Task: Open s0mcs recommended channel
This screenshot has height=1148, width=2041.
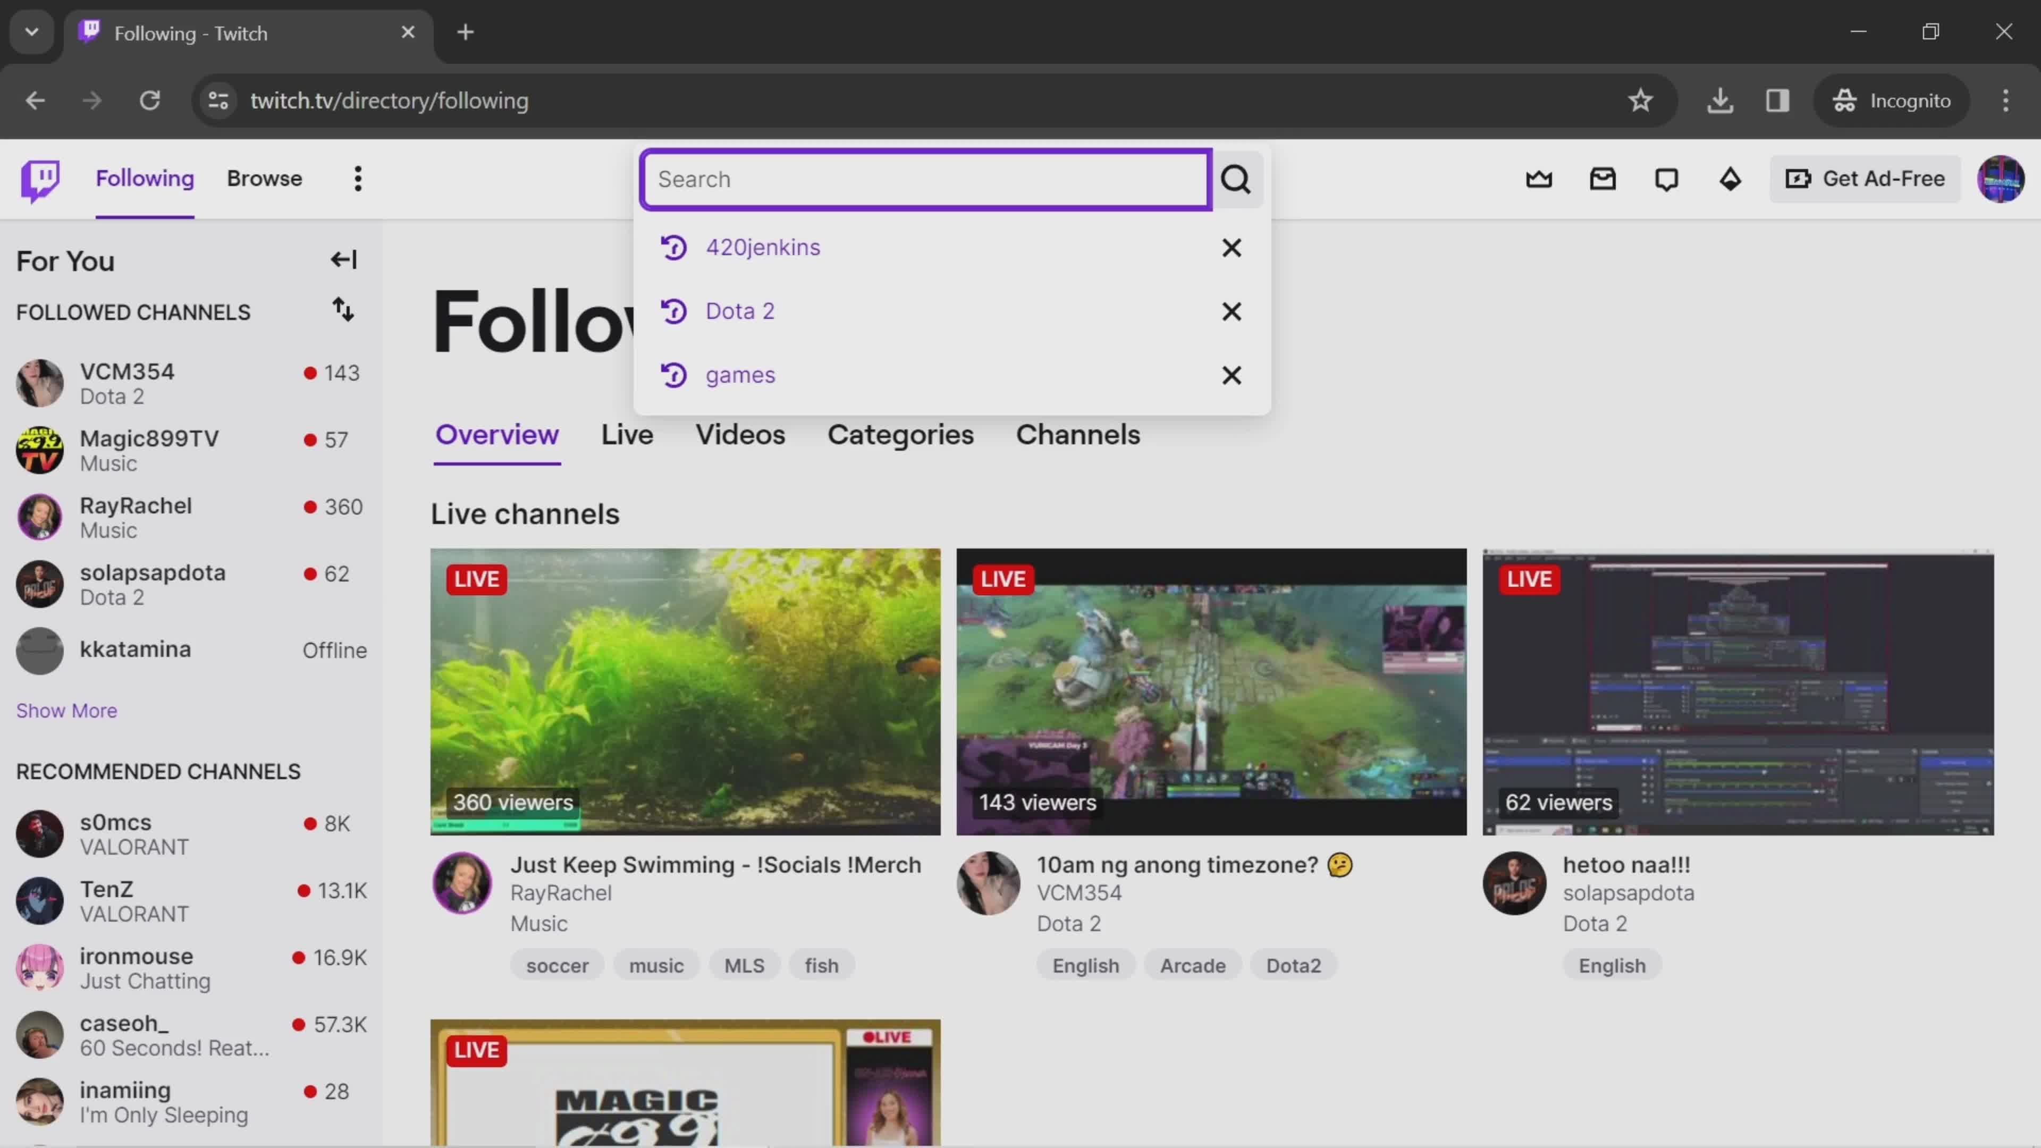Action: point(191,833)
